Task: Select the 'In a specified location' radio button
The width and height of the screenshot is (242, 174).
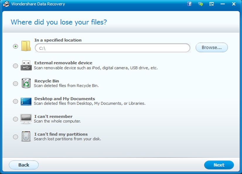Action: pyautogui.click(x=16, y=46)
